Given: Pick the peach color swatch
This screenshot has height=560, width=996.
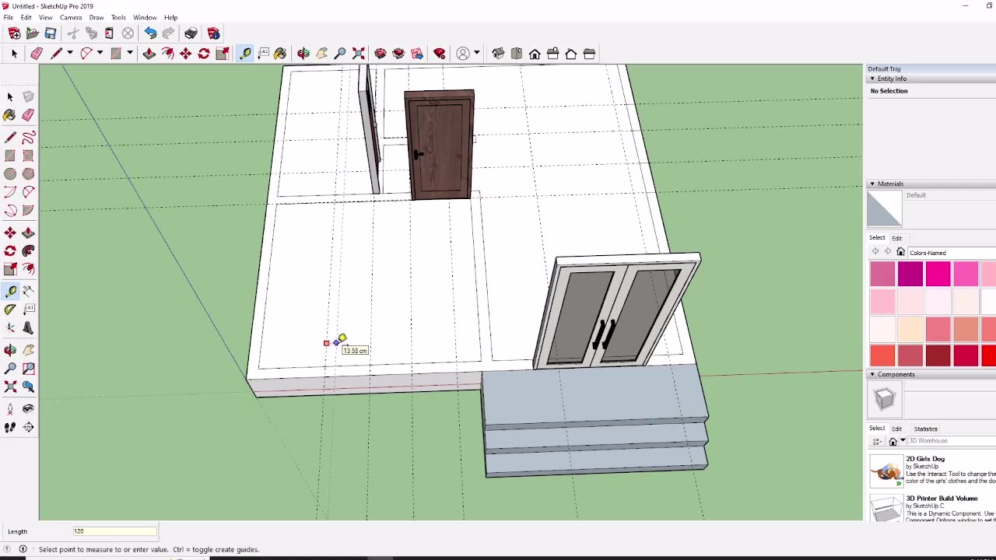Looking at the screenshot, I should click(910, 328).
